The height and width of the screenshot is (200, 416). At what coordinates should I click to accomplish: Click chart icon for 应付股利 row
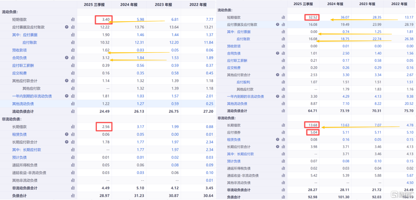click(283, 82)
